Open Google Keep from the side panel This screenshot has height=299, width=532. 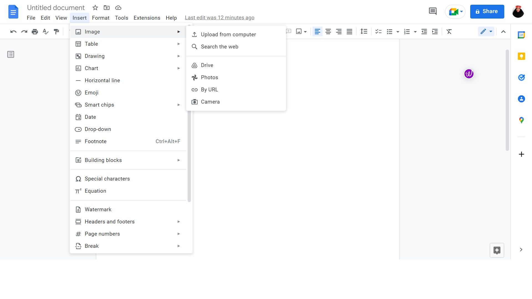(x=521, y=56)
